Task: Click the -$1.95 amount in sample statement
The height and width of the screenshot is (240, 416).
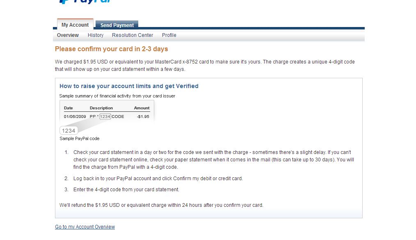Action: [x=143, y=117]
